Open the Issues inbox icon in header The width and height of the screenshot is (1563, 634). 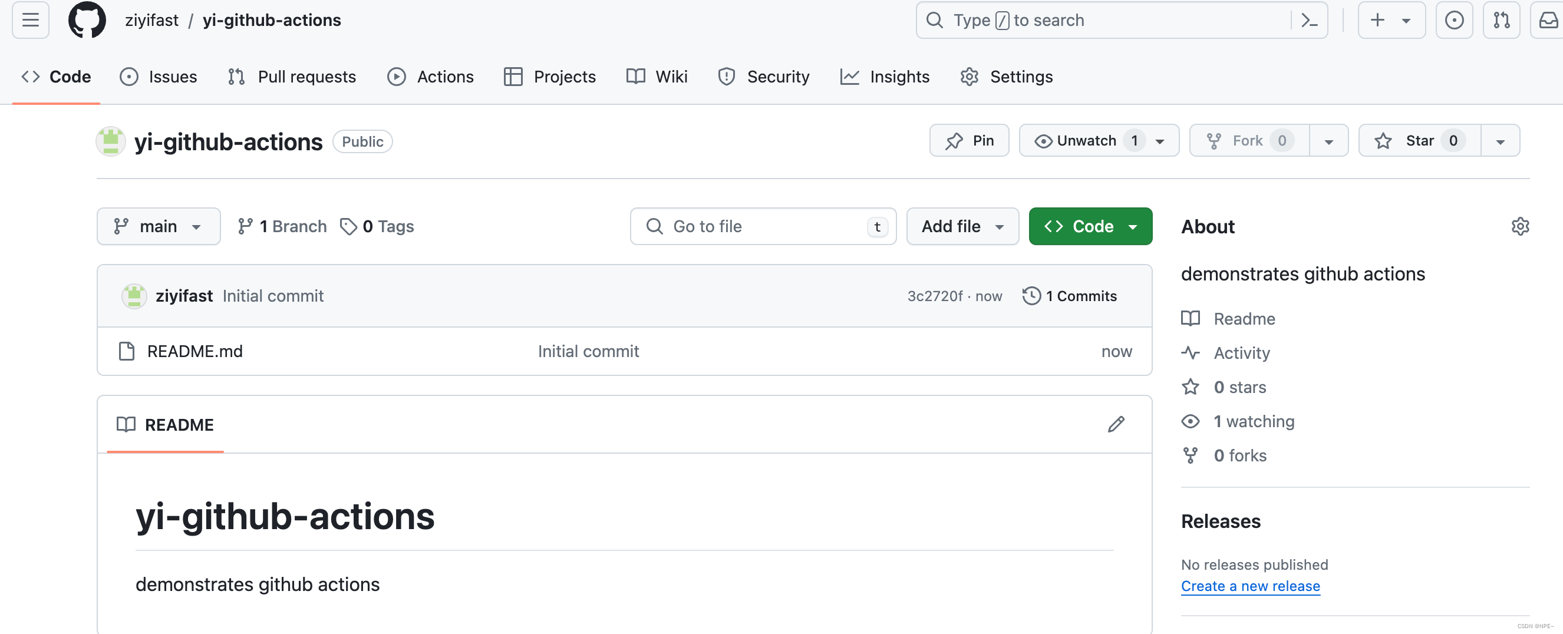(x=1454, y=20)
